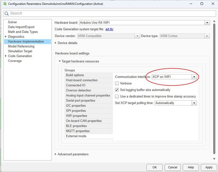Maximize the Configuration Parameters window
The image size is (218, 172).
(x=202, y=4)
